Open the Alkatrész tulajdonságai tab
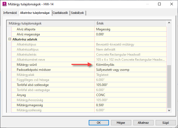 point(35,13)
